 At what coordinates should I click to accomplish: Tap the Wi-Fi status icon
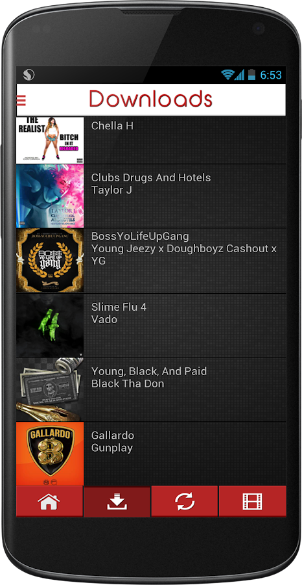227,74
